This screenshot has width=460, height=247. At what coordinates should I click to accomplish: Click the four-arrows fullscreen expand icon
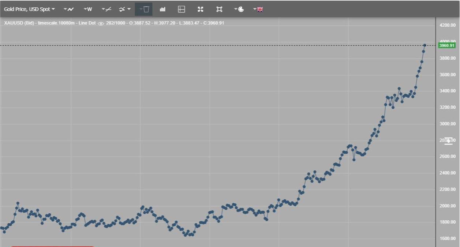(x=200, y=9)
